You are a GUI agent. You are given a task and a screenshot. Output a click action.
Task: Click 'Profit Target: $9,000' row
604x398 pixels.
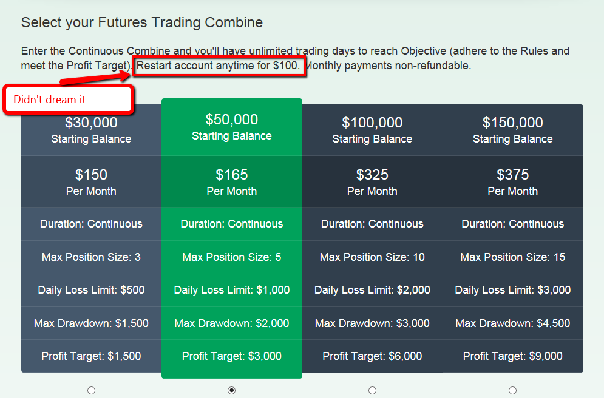[x=513, y=356]
